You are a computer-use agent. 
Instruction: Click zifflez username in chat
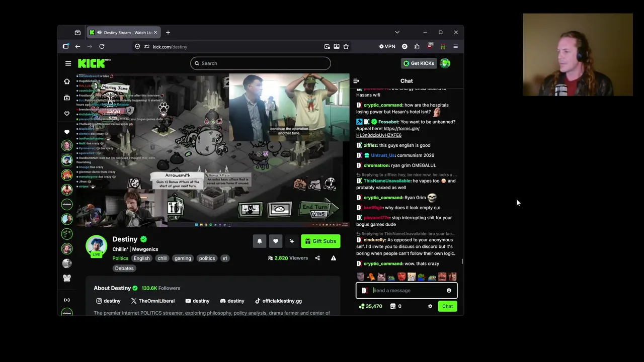(x=370, y=145)
